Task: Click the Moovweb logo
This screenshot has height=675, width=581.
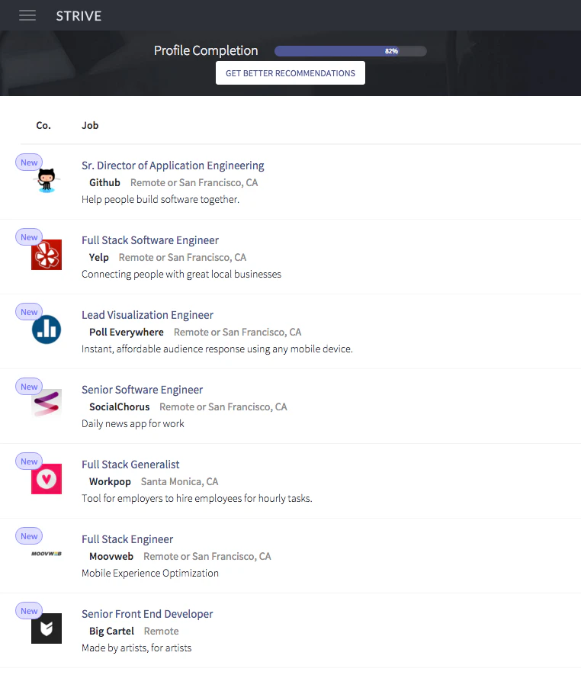Action: click(47, 554)
